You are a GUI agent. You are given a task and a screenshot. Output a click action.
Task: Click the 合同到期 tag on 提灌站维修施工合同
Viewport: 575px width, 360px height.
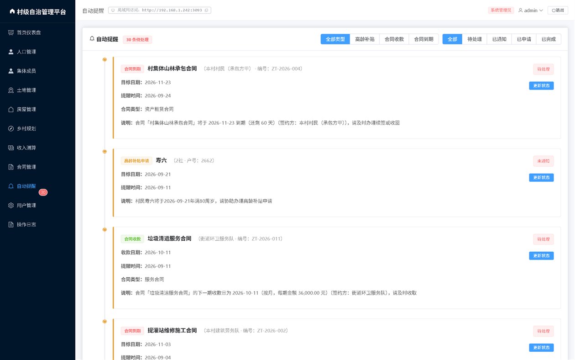[132, 331]
